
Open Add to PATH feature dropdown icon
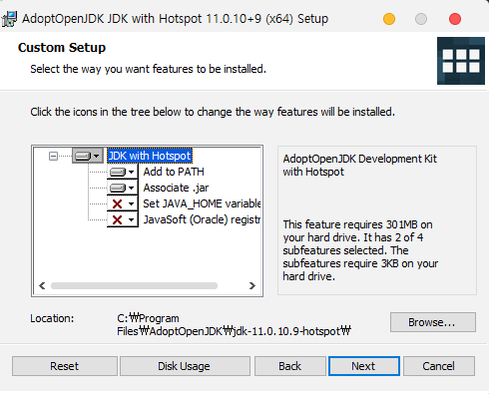pyautogui.click(x=122, y=172)
